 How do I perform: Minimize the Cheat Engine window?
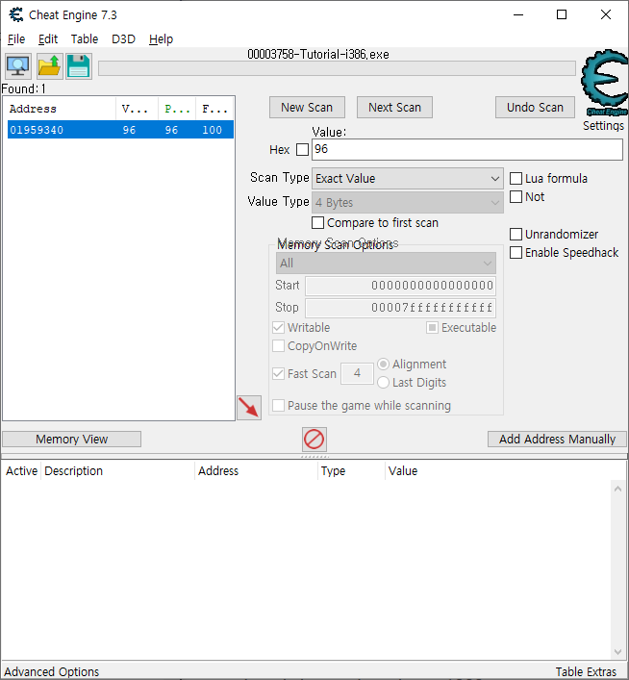[x=518, y=14]
